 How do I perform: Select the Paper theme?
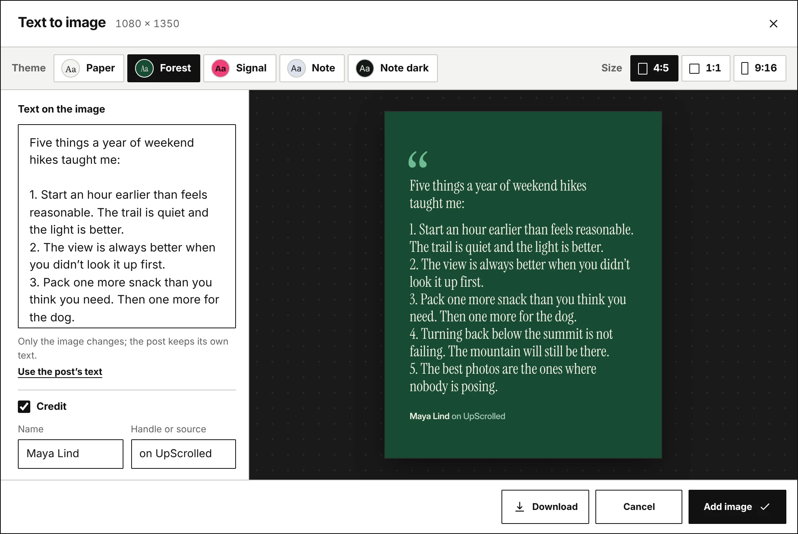[x=89, y=68]
